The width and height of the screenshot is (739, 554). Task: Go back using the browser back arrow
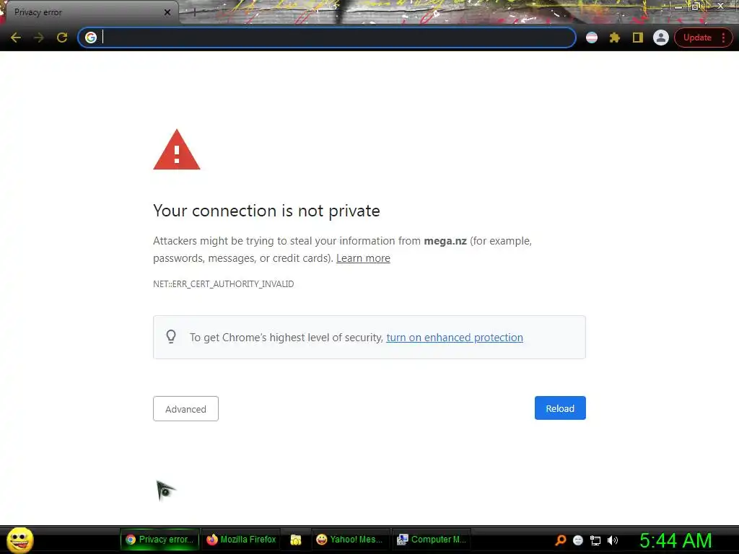16,38
